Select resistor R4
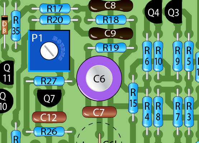 coord(147,112)
